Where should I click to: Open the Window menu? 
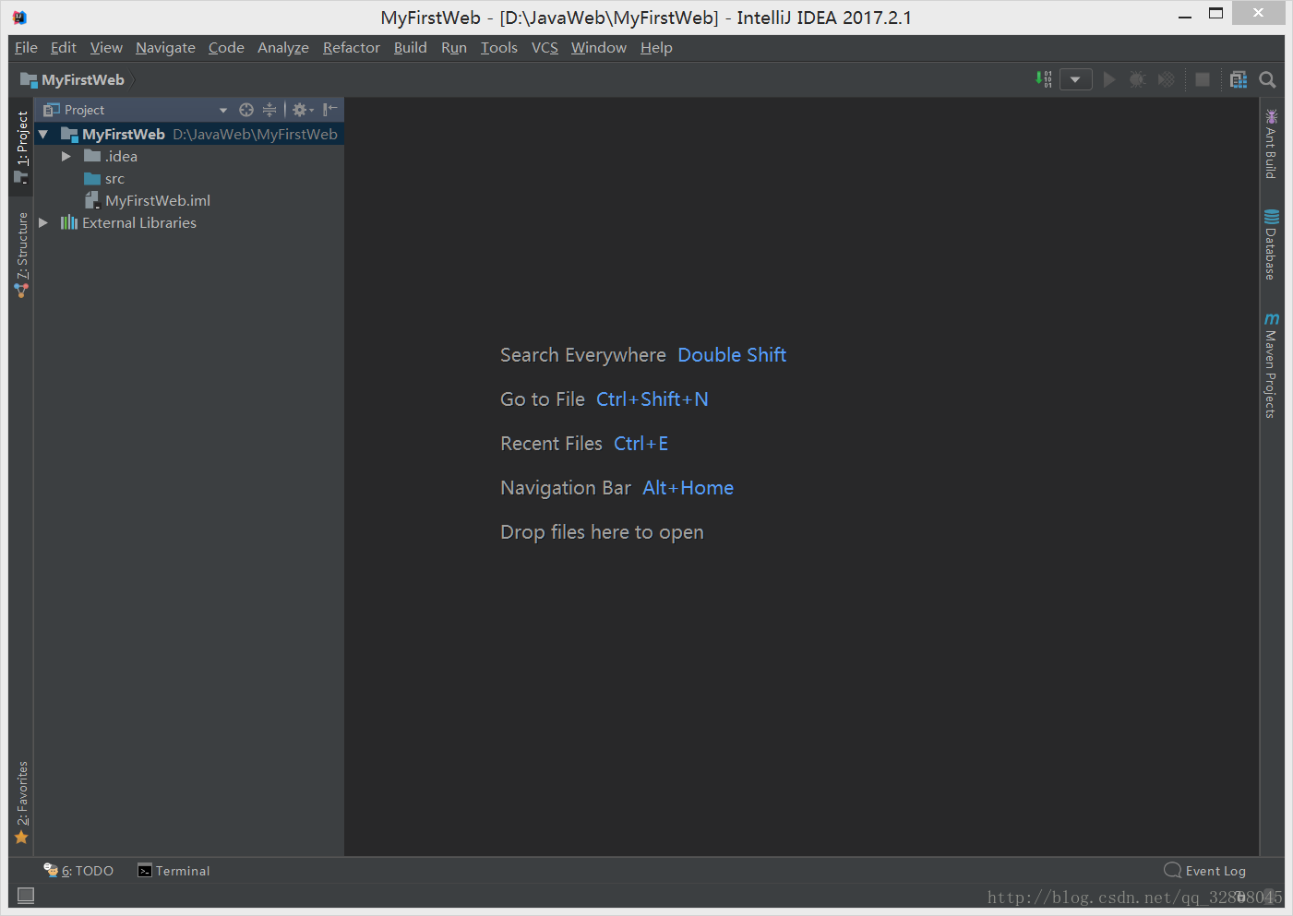pyautogui.click(x=599, y=47)
